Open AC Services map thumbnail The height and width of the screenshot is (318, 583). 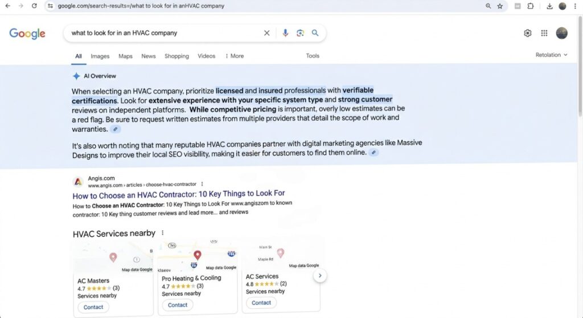click(x=281, y=254)
